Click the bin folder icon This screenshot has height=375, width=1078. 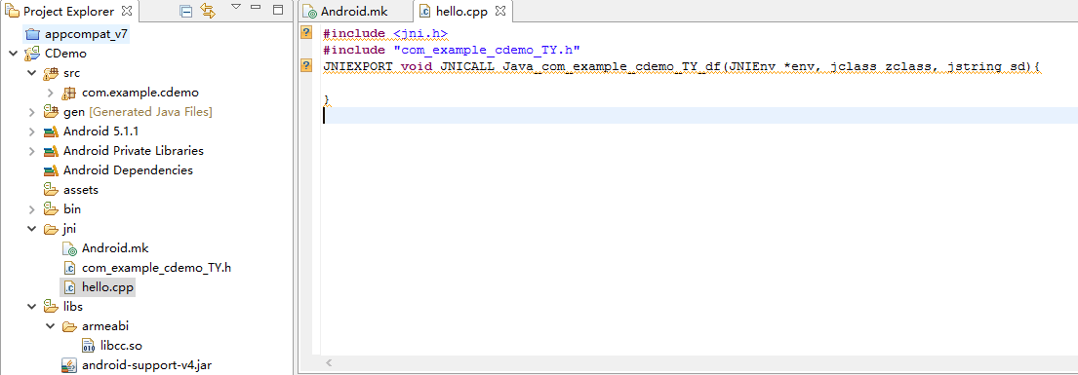51,208
